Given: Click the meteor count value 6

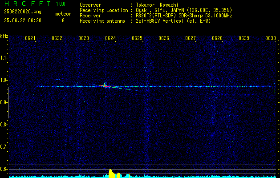Looking at the screenshot, I should pos(63,20).
